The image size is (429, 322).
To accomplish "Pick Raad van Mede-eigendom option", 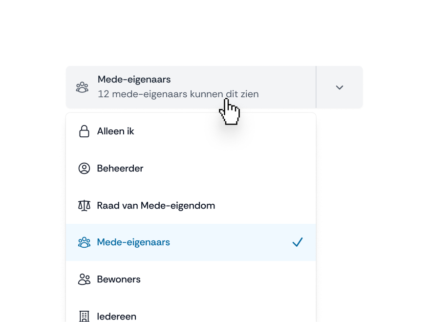I will click(156, 206).
